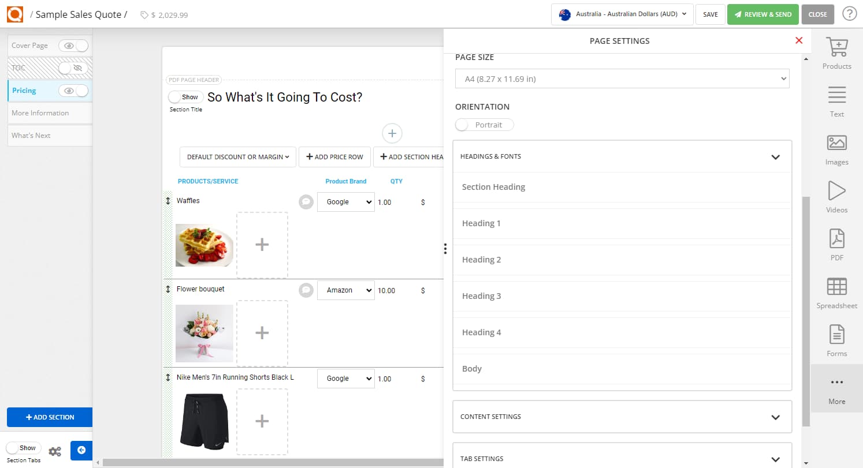Open the Forms sidebar icon

click(836, 335)
